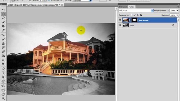
Task: Switch to the Слои tab
Action: tap(132, 7)
